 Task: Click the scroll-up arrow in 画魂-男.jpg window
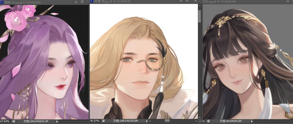(x=200, y=6)
